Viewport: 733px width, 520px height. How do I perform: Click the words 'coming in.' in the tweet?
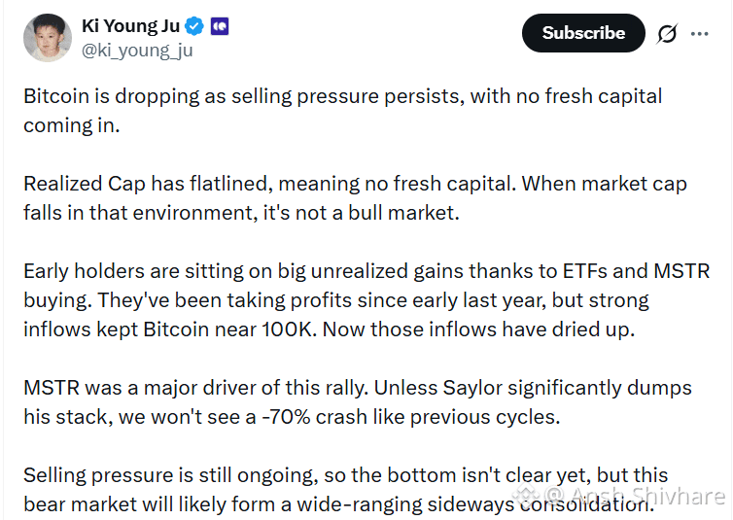tap(71, 126)
